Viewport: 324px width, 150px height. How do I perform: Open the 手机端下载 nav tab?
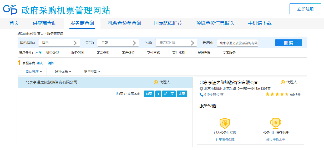point(260,23)
